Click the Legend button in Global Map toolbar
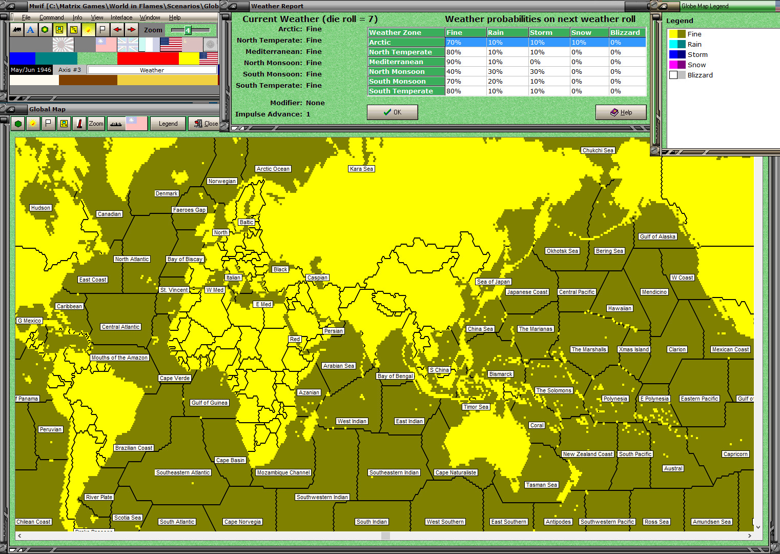780x554 pixels. pyautogui.click(x=168, y=124)
